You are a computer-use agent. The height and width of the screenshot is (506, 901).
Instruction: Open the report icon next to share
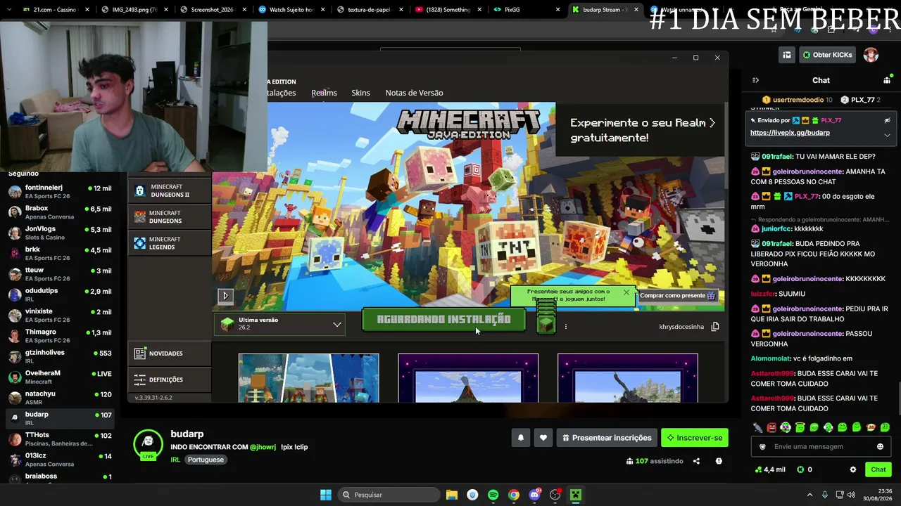tap(719, 461)
